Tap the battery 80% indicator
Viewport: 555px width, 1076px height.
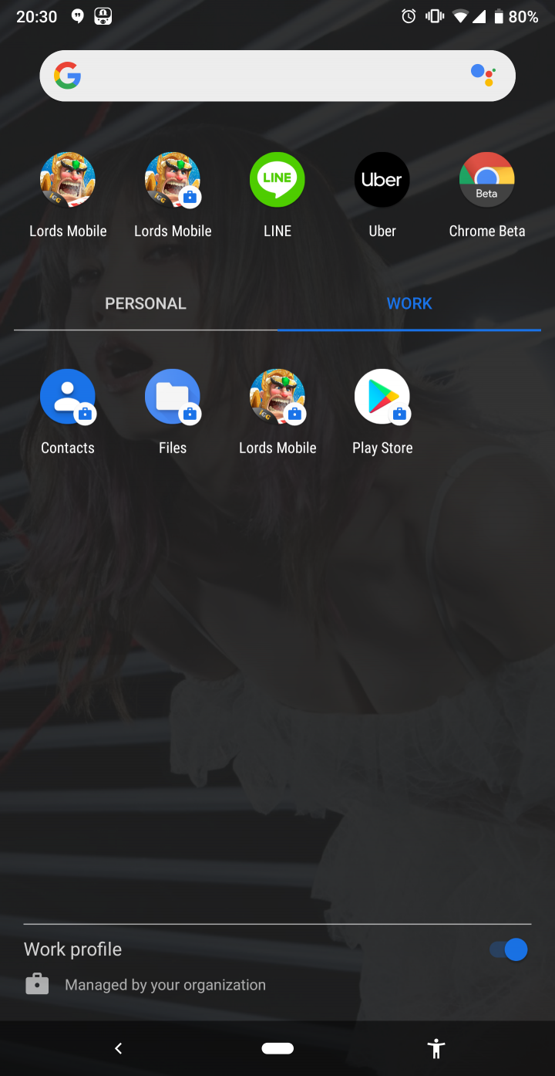coord(515,16)
